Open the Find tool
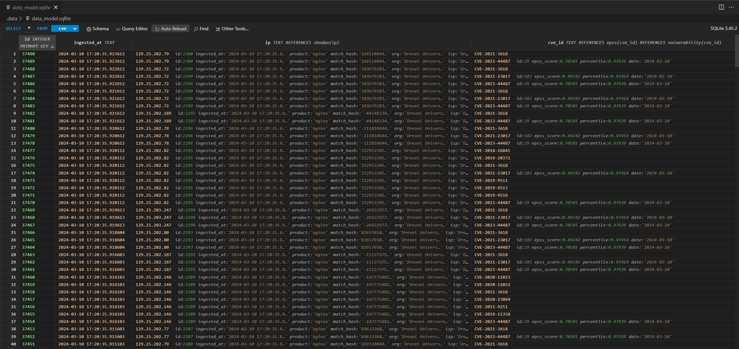Screen dimensions: 739x349 click(x=201, y=29)
